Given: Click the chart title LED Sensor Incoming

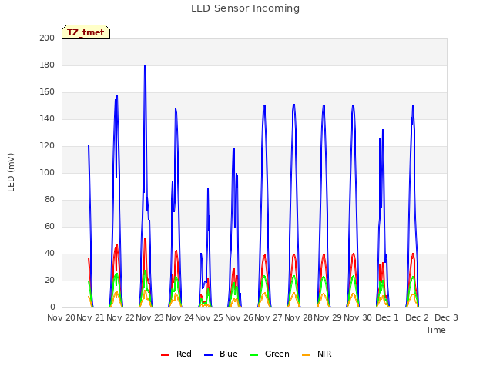Looking at the screenshot, I should tap(245, 8).
